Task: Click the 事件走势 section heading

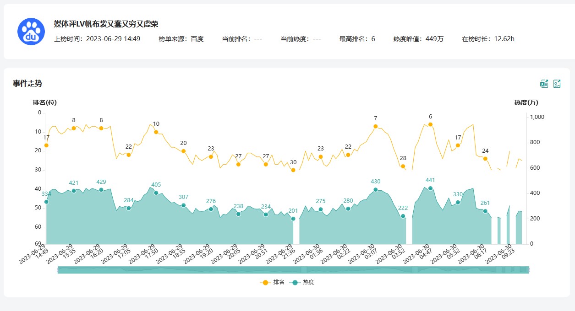Action: 27,83
